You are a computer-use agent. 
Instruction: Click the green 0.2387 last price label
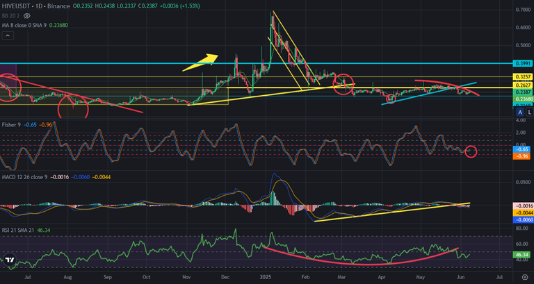(x=522, y=92)
